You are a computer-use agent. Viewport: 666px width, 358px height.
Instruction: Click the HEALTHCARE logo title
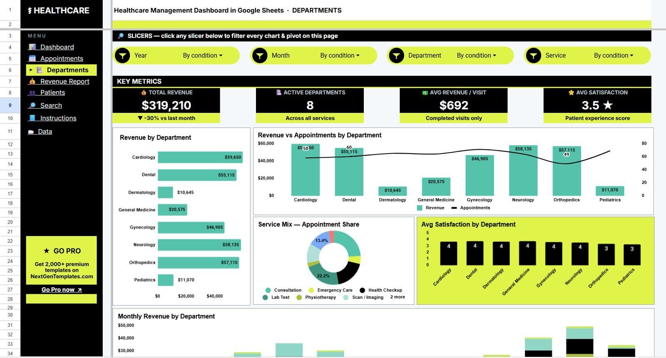(x=58, y=10)
